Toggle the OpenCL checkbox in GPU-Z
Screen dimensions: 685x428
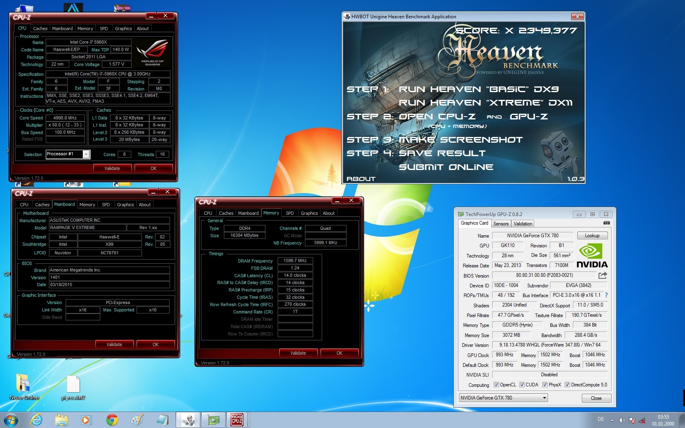[496, 385]
